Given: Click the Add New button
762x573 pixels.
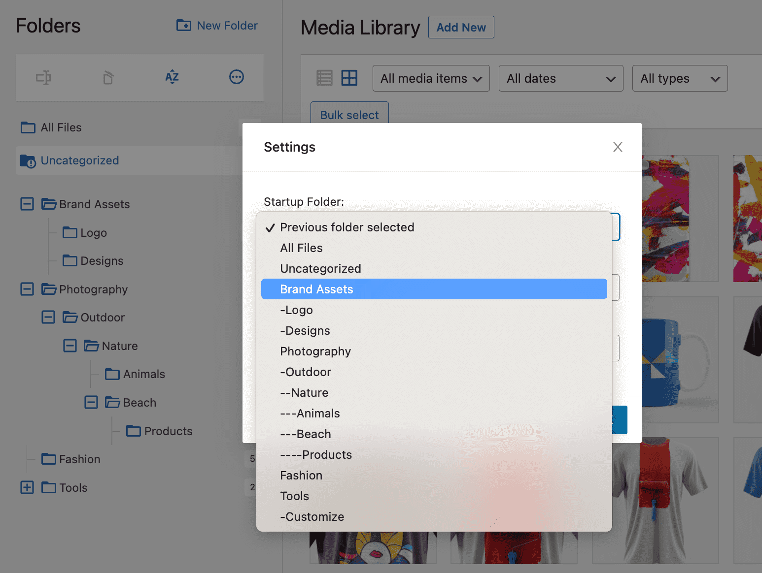Looking at the screenshot, I should [x=461, y=27].
